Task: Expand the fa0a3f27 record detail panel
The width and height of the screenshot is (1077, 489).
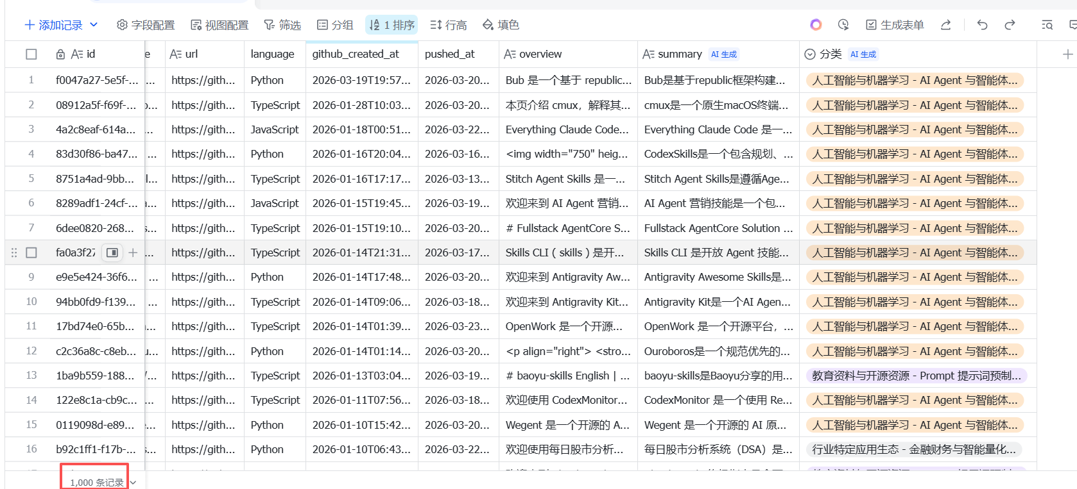Action: (112, 253)
